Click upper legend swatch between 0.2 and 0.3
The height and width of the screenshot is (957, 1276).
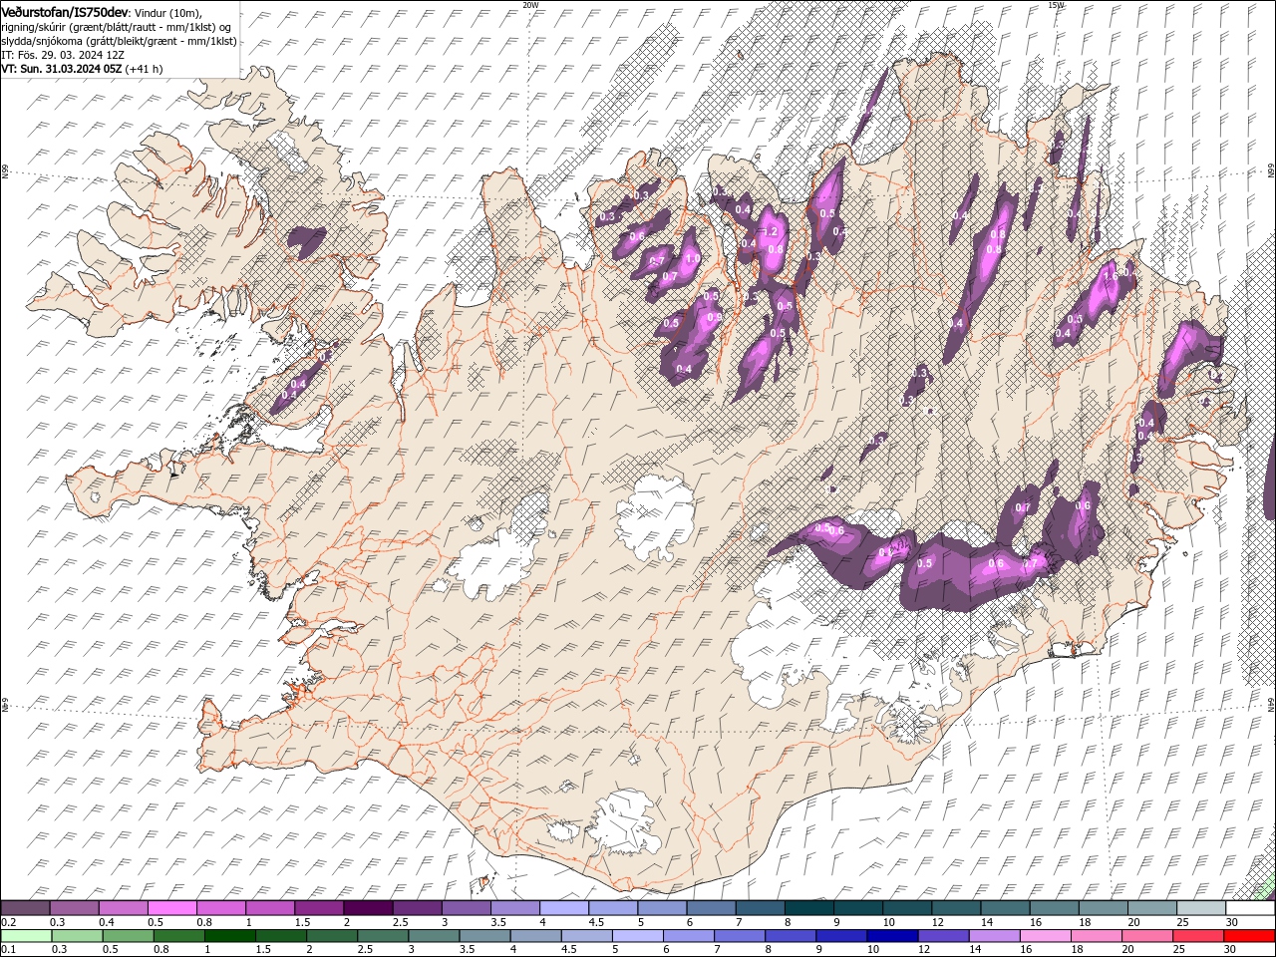coord(25,908)
